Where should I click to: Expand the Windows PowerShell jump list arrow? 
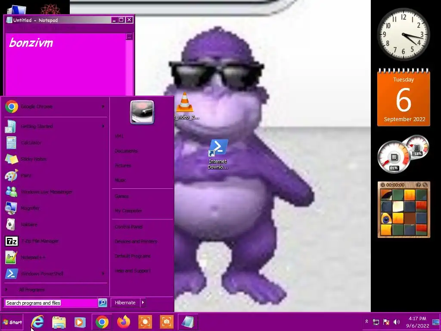point(103,274)
